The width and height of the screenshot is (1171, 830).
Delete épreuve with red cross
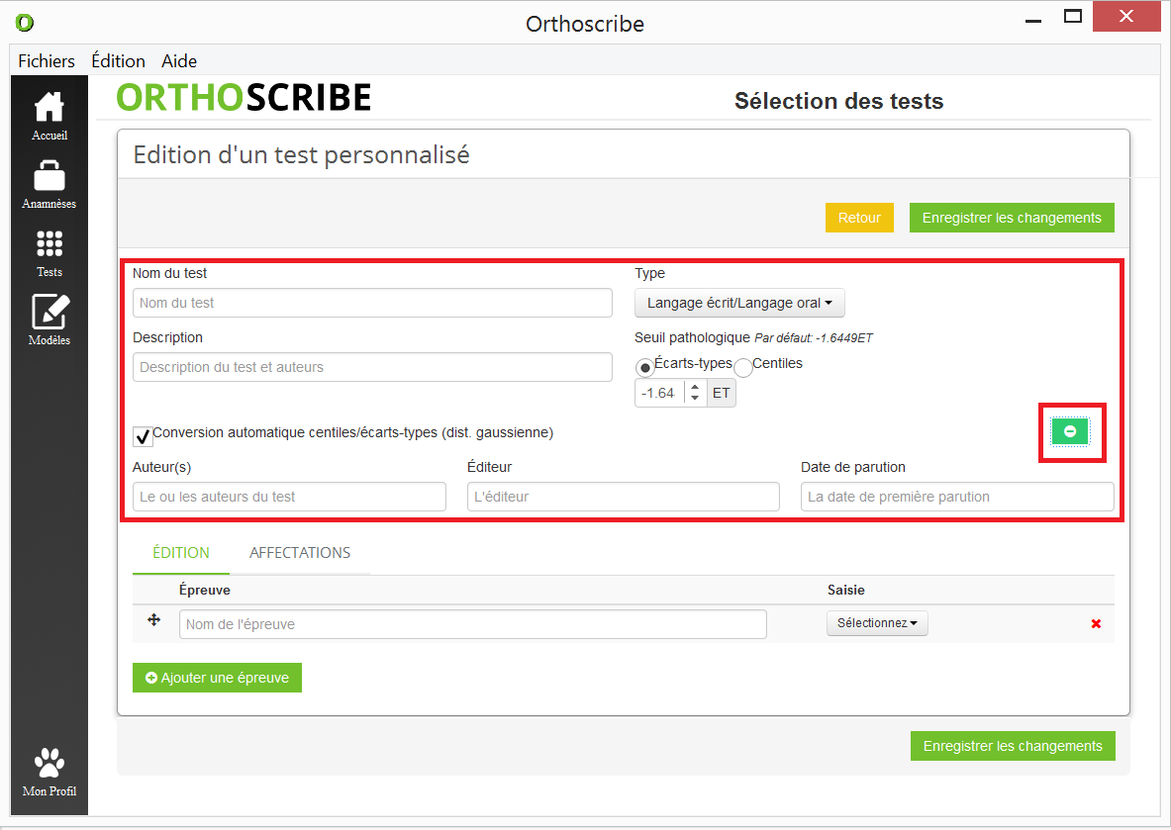click(x=1096, y=623)
